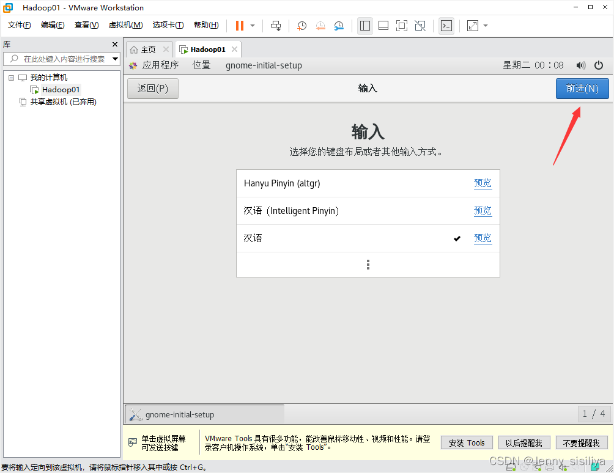Pause the virtual machine
Screen dimensions: 614x473
click(240, 26)
